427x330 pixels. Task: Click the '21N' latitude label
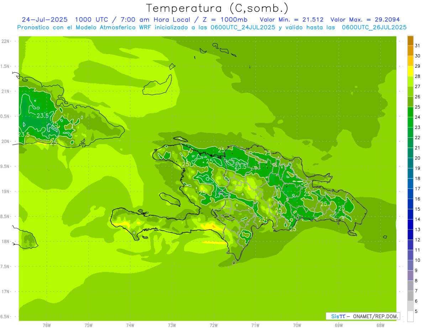[x=5, y=91]
